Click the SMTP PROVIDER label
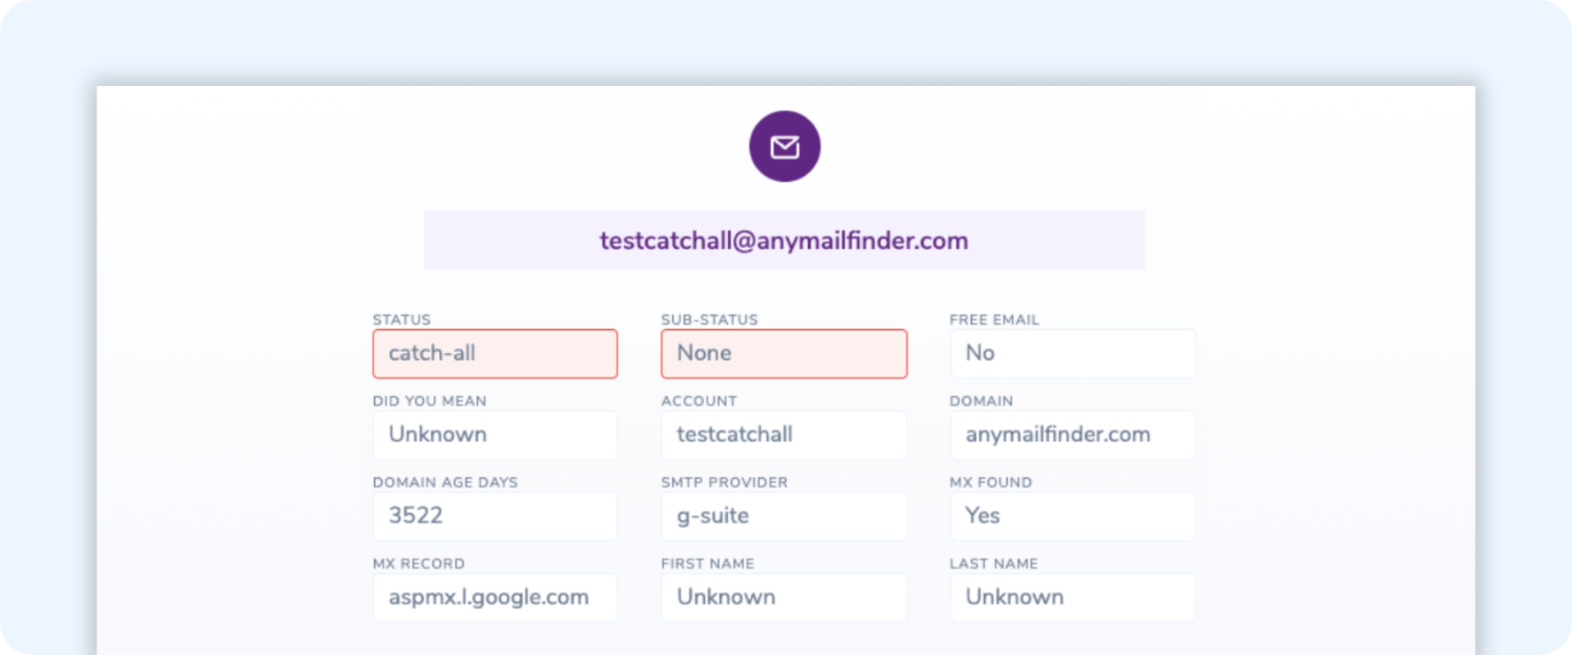The image size is (1572, 655). [724, 482]
